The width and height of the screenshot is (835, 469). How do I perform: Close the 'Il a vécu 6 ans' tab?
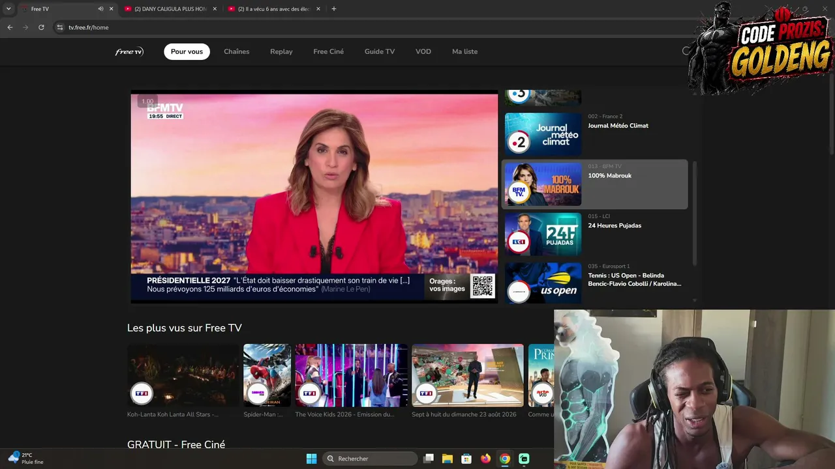tap(318, 9)
